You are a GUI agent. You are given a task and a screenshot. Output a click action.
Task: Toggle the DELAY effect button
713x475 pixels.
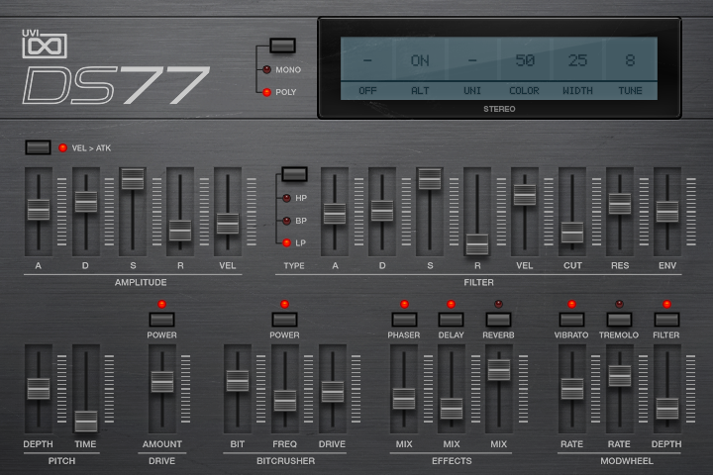click(x=452, y=319)
